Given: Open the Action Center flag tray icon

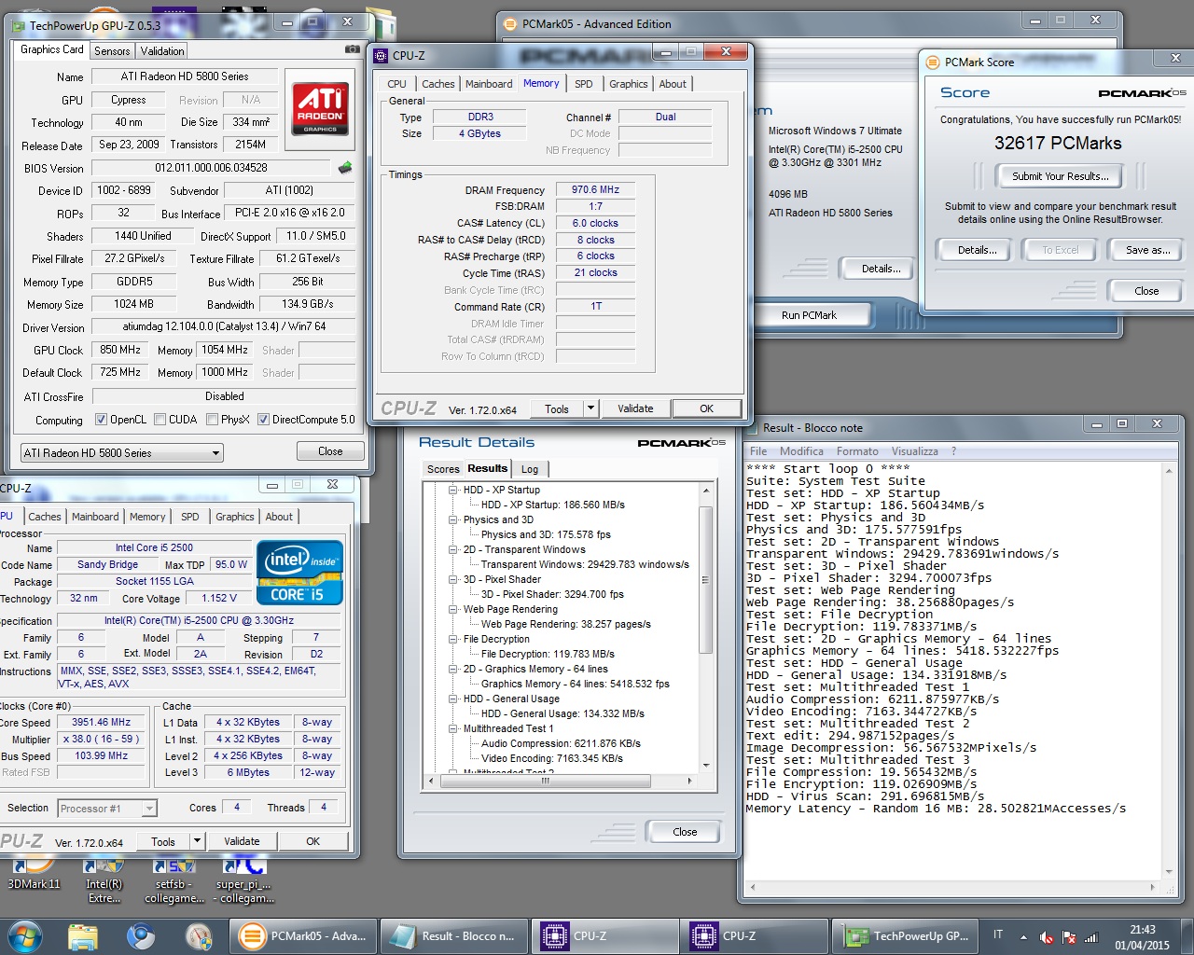Looking at the screenshot, I should pyautogui.click(x=1069, y=936).
